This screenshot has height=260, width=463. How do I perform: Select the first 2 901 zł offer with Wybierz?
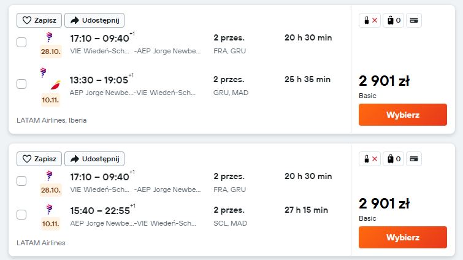pyautogui.click(x=403, y=115)
